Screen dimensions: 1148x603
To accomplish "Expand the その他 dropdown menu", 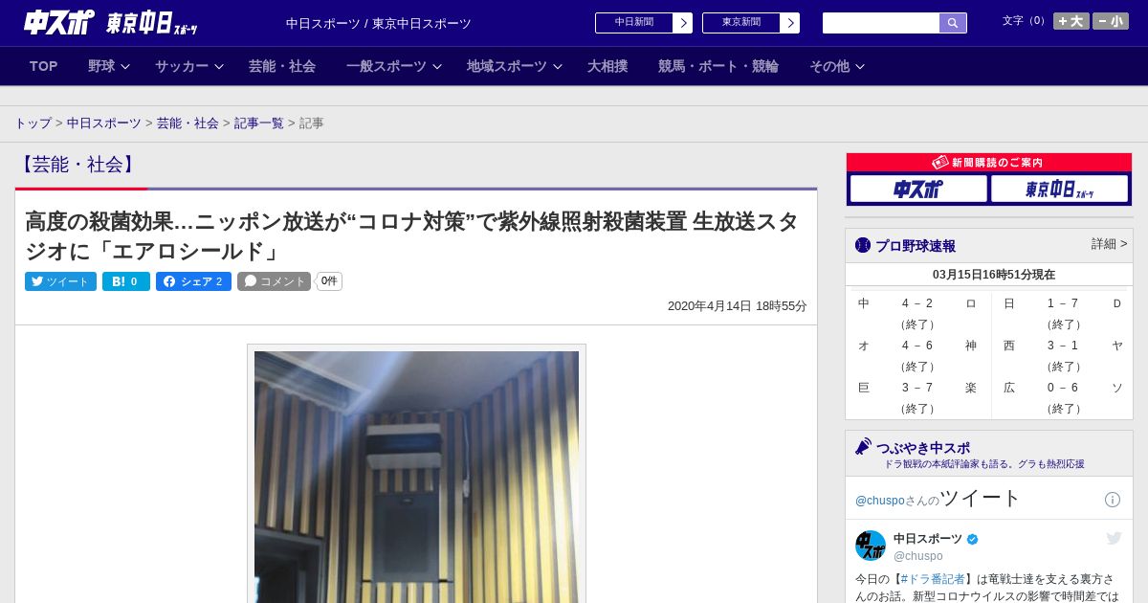I will (837, 66).
